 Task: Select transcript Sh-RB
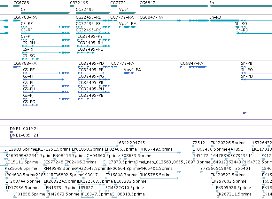[215, 17]
